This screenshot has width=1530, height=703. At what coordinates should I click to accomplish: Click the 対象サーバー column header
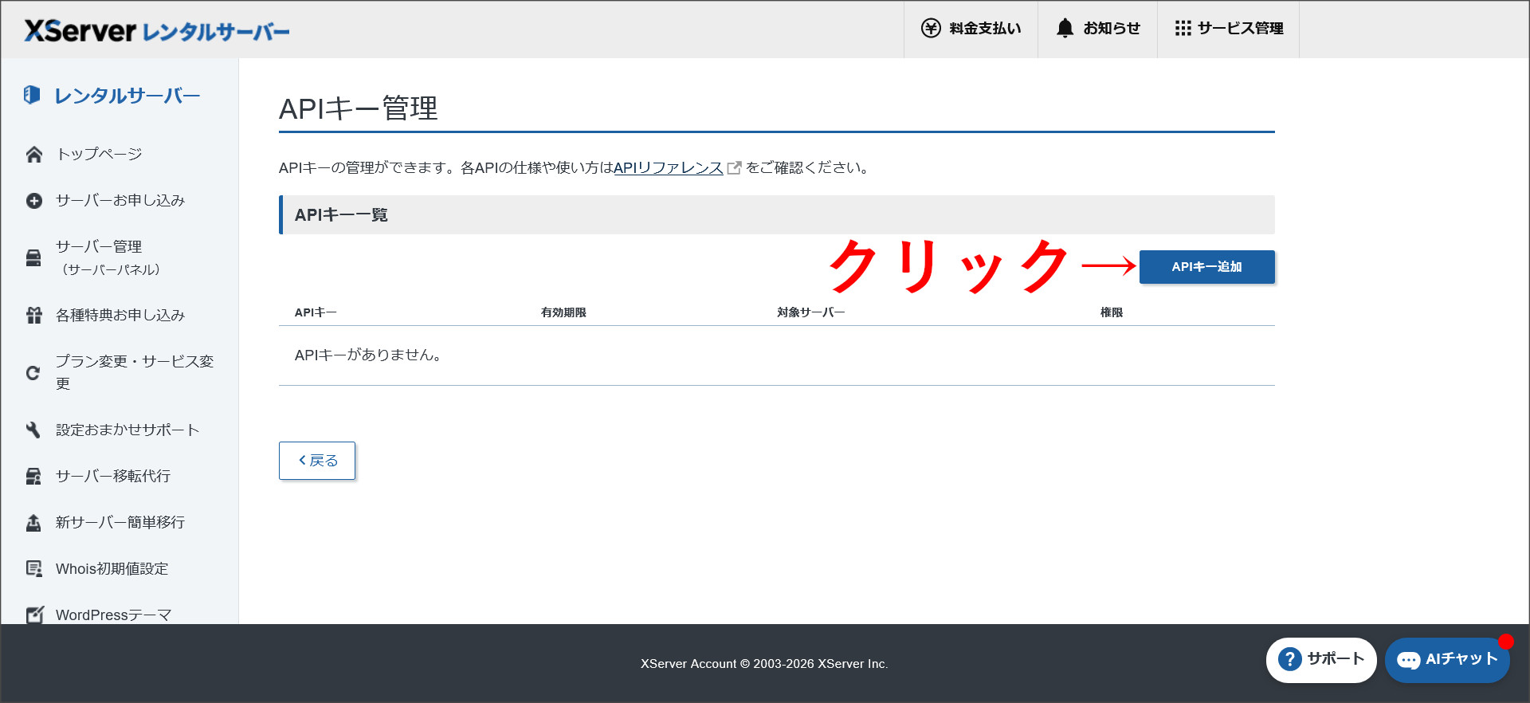coord(810,312)
